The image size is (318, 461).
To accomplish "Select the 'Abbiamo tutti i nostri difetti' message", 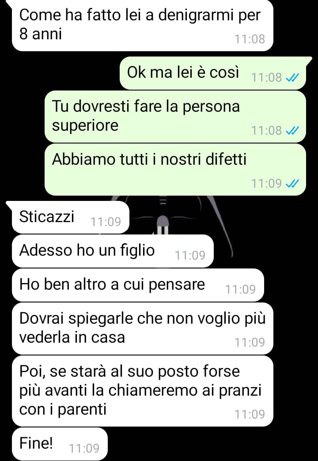I will (x=175, y=170).
